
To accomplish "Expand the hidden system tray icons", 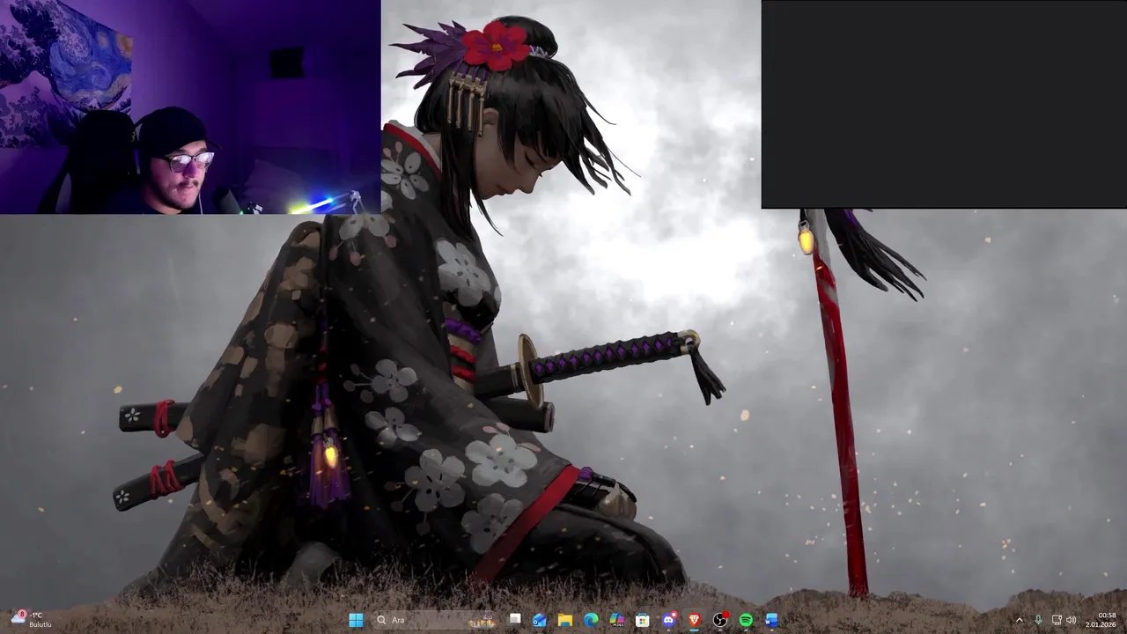I will coord(1020,620).
